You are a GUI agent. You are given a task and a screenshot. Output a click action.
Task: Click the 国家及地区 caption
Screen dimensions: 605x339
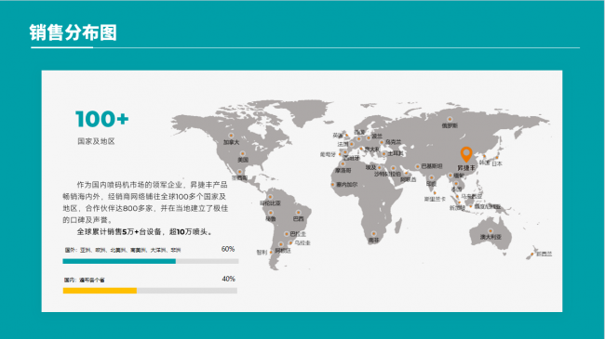pyautogui.click(x=97, y=141)
